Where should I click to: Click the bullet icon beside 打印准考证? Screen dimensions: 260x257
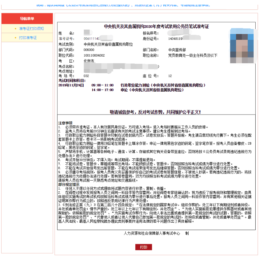point(15,38)
